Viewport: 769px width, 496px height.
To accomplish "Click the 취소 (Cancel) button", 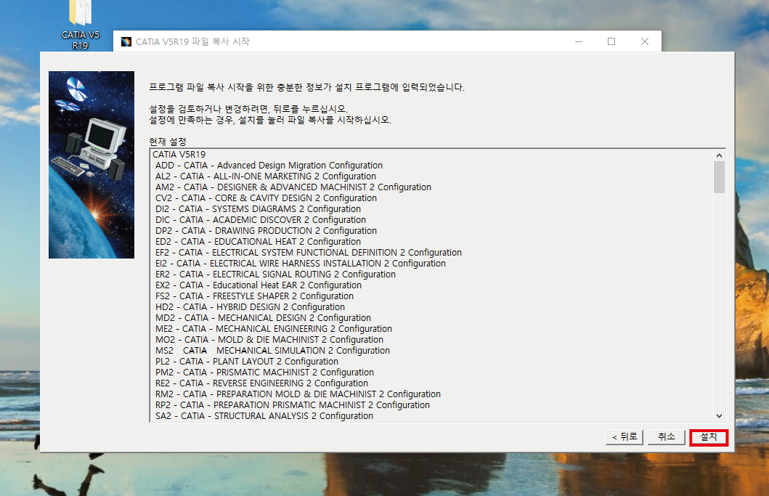I will (666, 437).
